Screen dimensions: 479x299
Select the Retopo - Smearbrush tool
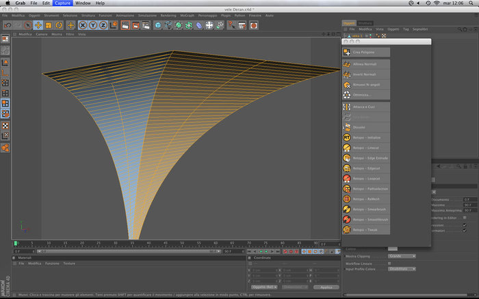point(366,210)
